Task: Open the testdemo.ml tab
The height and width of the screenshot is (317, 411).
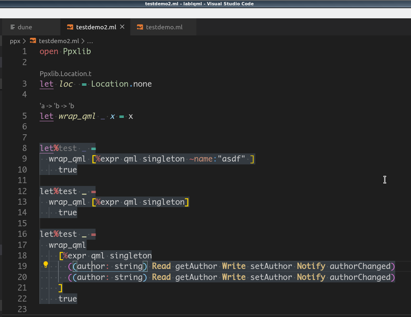Action: pos(164,27)
